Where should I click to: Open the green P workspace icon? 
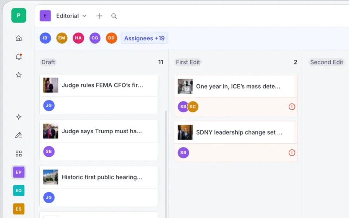19,15
